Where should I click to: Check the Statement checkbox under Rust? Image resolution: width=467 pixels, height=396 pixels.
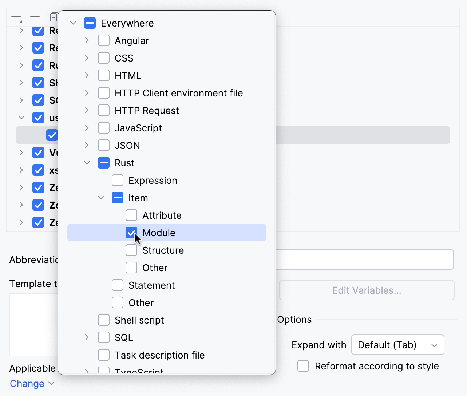[x=118, y=285]
